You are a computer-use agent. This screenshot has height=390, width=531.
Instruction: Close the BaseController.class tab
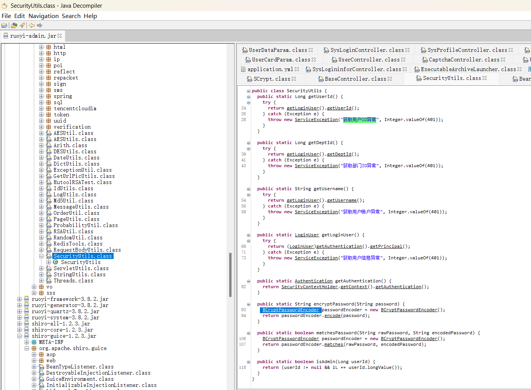pyautogui.click(x=390, y=79)
